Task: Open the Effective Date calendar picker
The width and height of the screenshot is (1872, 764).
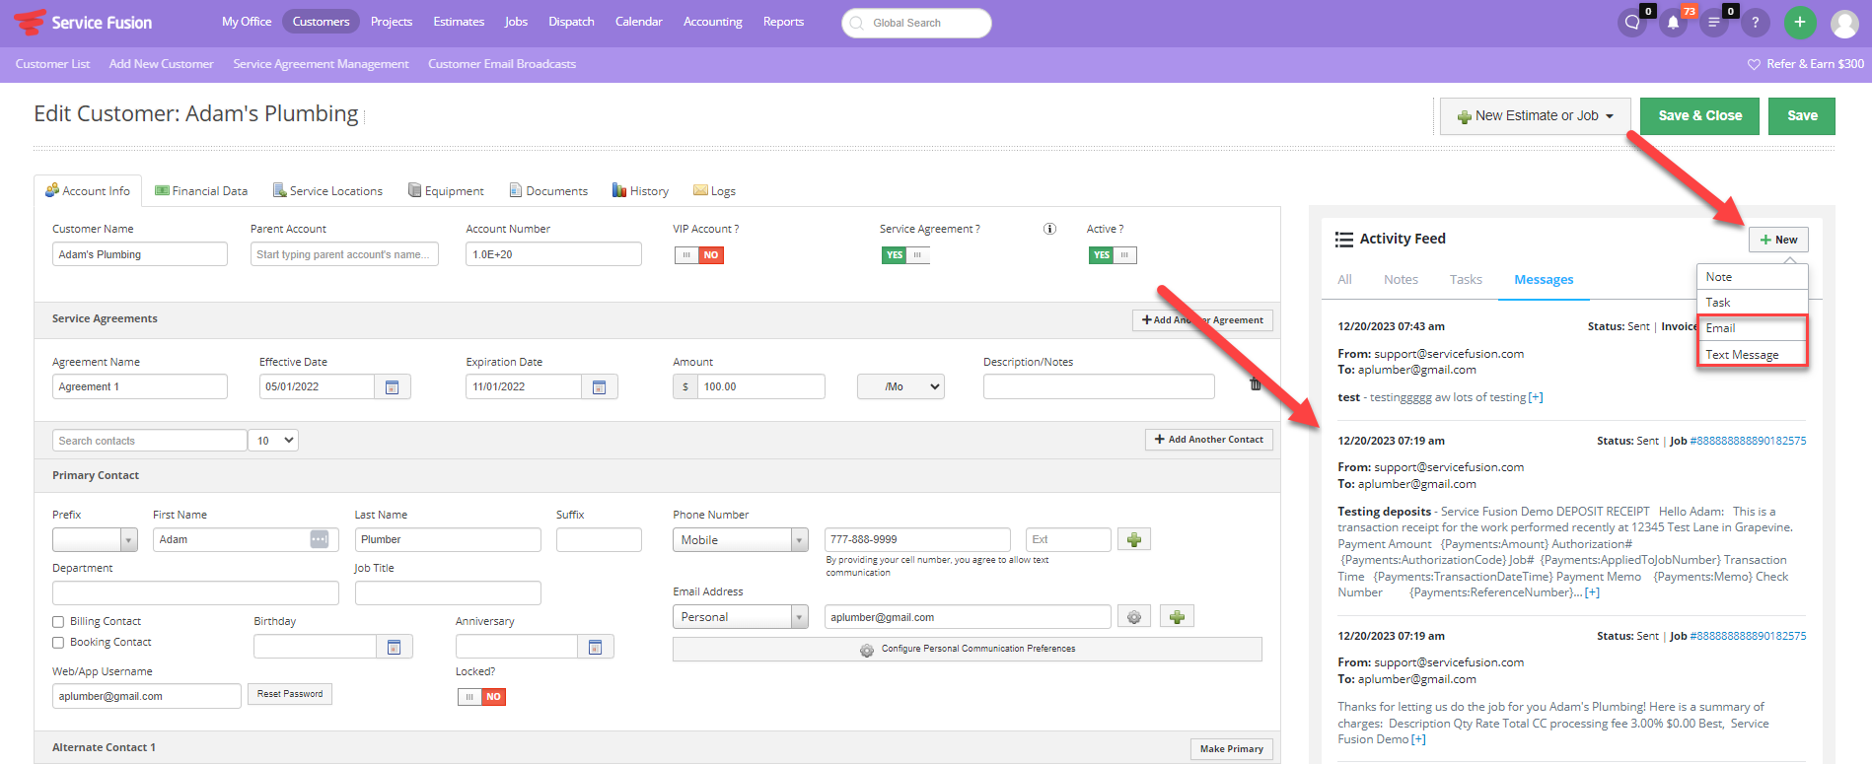Action: (x=392, y=386)
